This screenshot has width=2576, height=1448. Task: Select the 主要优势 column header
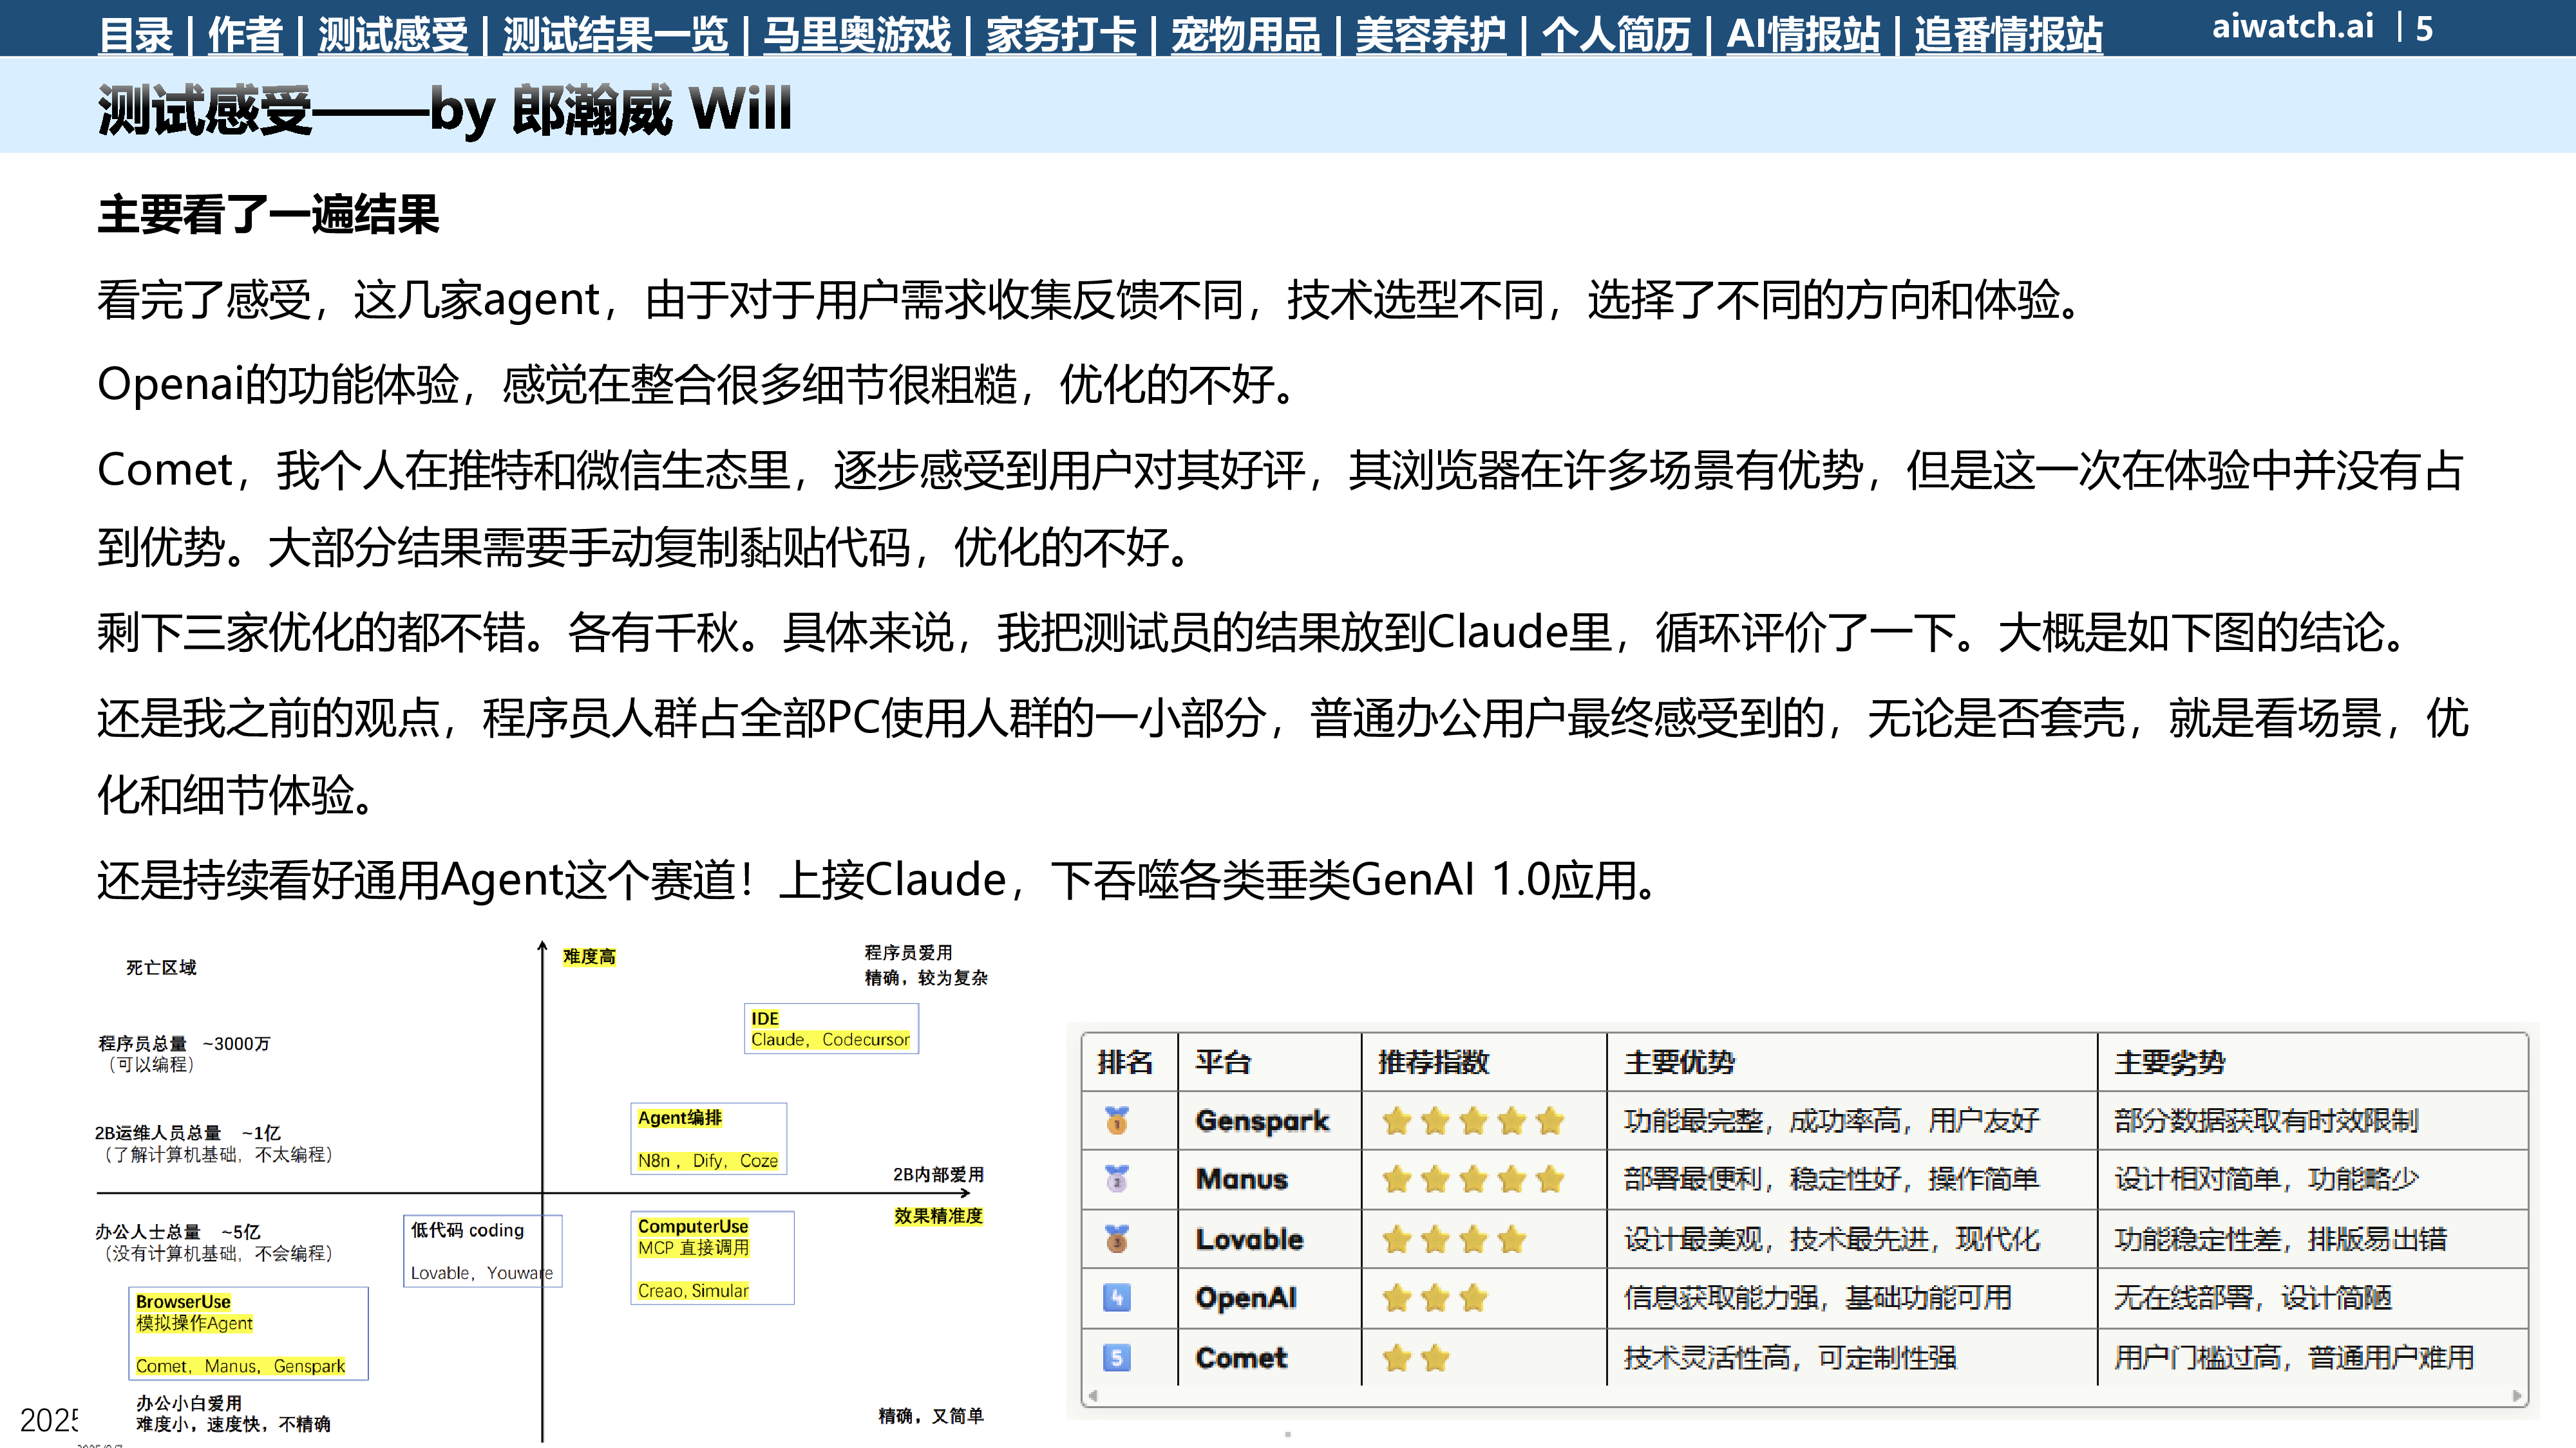click(1679, 1061)
